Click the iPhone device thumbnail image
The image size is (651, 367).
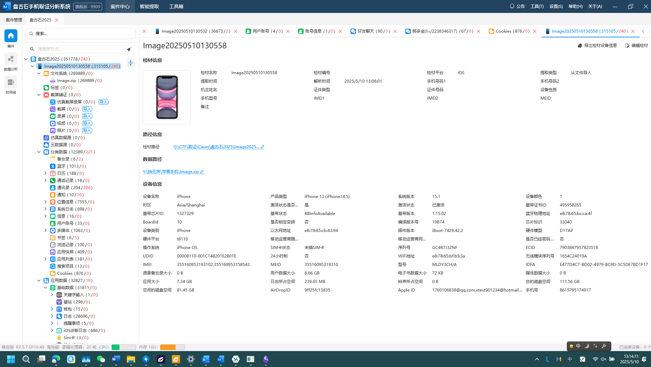(167, 97)
